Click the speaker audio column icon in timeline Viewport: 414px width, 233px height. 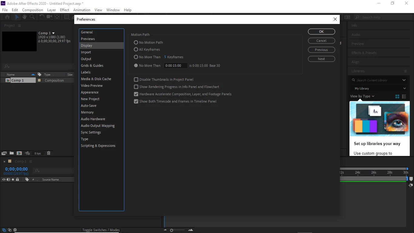pyautogui.click(x=8, y=180)
